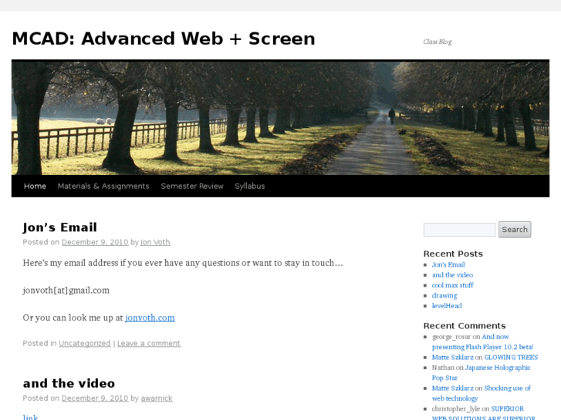Open the Syllabus menu item
561x420 pixels.
point(250,186)
